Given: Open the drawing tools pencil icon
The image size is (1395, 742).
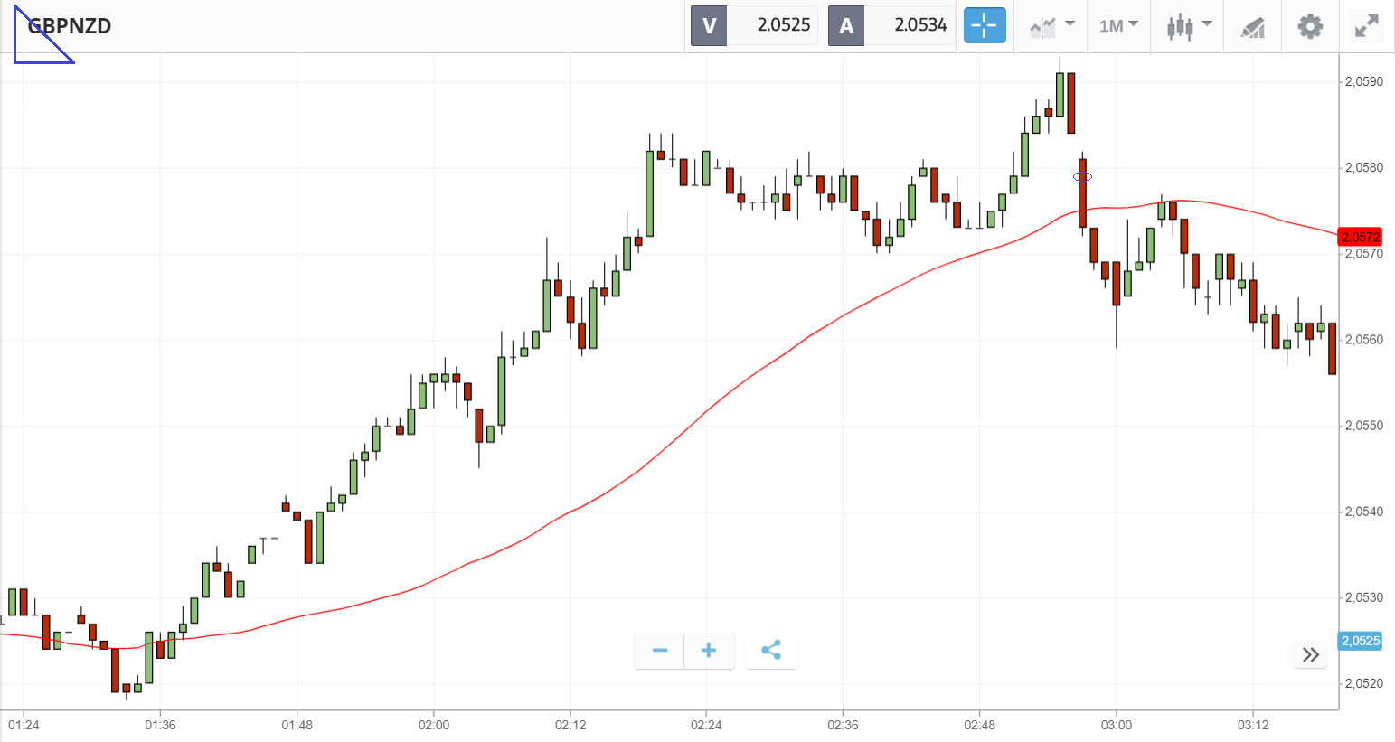Looking at the screenshot, I should coord(1252,26).
